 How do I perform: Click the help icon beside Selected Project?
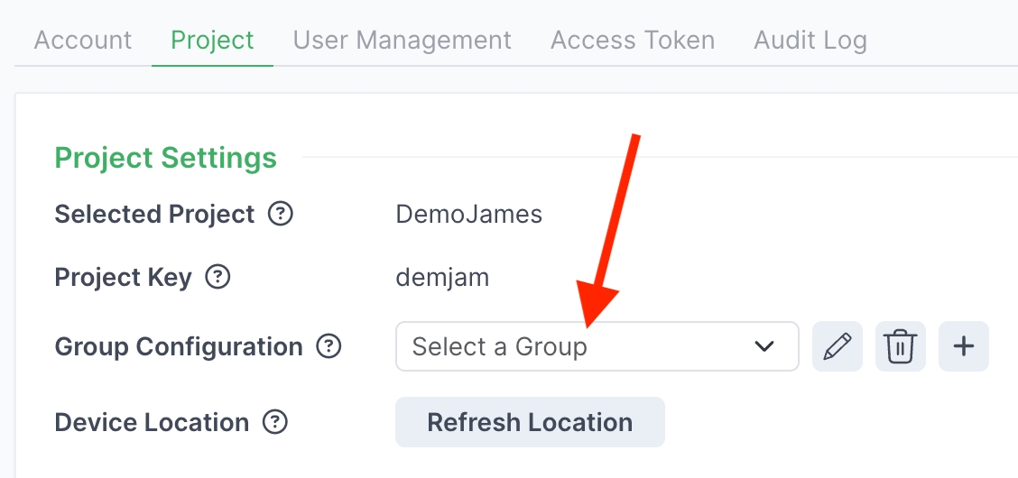click(282, 215)
